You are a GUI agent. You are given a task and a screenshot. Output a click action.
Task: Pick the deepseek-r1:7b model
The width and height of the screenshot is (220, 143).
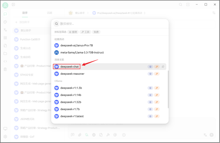tap(110, 109)
